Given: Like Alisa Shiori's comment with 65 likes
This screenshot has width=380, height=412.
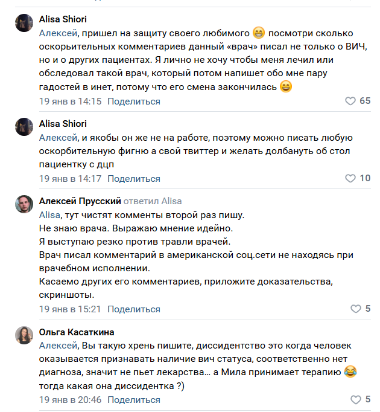Looking at the screenshot, I should click(x=350, y=101).
